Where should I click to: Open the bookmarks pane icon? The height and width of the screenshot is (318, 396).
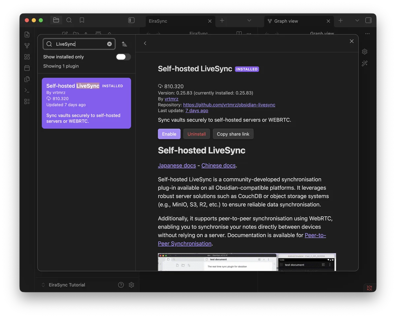pyautogui.click(x=82, y=20)
